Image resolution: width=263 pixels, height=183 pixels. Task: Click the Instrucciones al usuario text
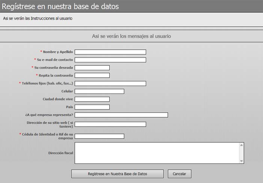(x=38, y=18)
